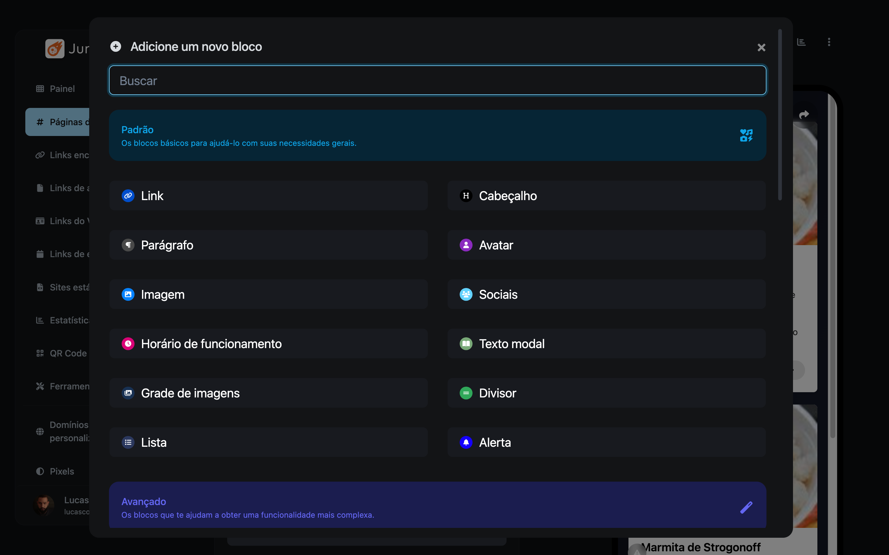The height and width of the screenshot is (555, 889).
Task: Add a Parágrafo block
Action: click(269, 245)
